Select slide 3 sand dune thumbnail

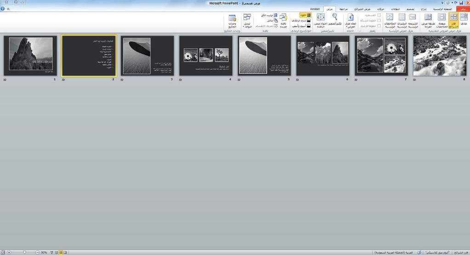point(147,56)
